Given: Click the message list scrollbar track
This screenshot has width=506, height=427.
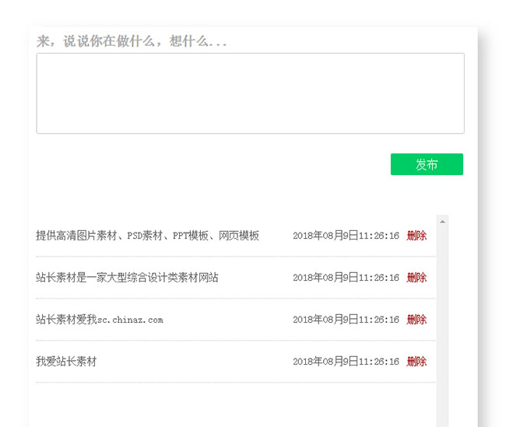Looking at the screenshot, I should point(442,327).
